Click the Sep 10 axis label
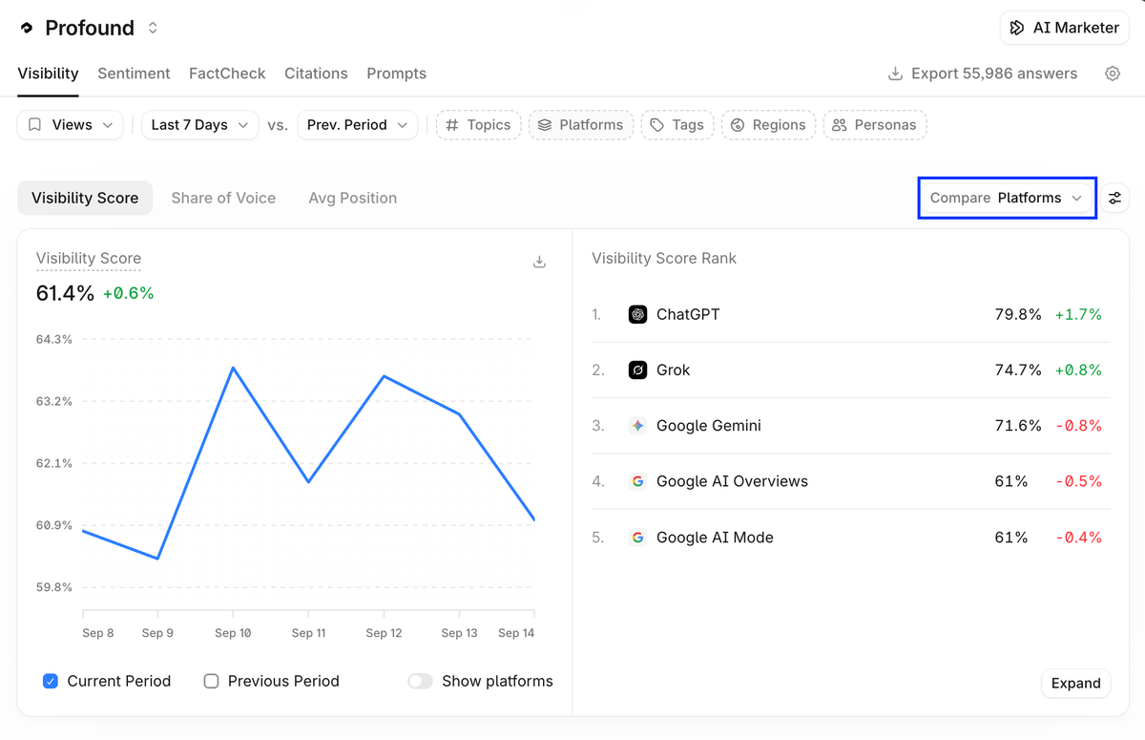Image resolution: width=1145 pixels, height=740 pixels. (233, 633)
